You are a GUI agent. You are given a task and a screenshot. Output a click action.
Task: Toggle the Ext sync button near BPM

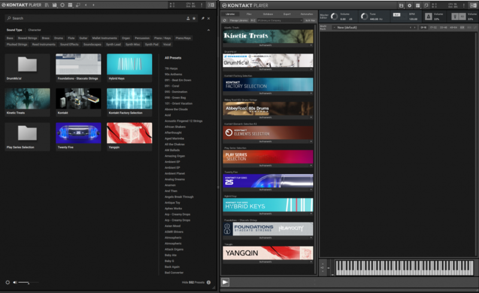pyautogui.click(x=396, y=13)
